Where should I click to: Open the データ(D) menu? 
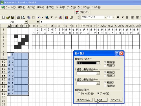[71, 7]
